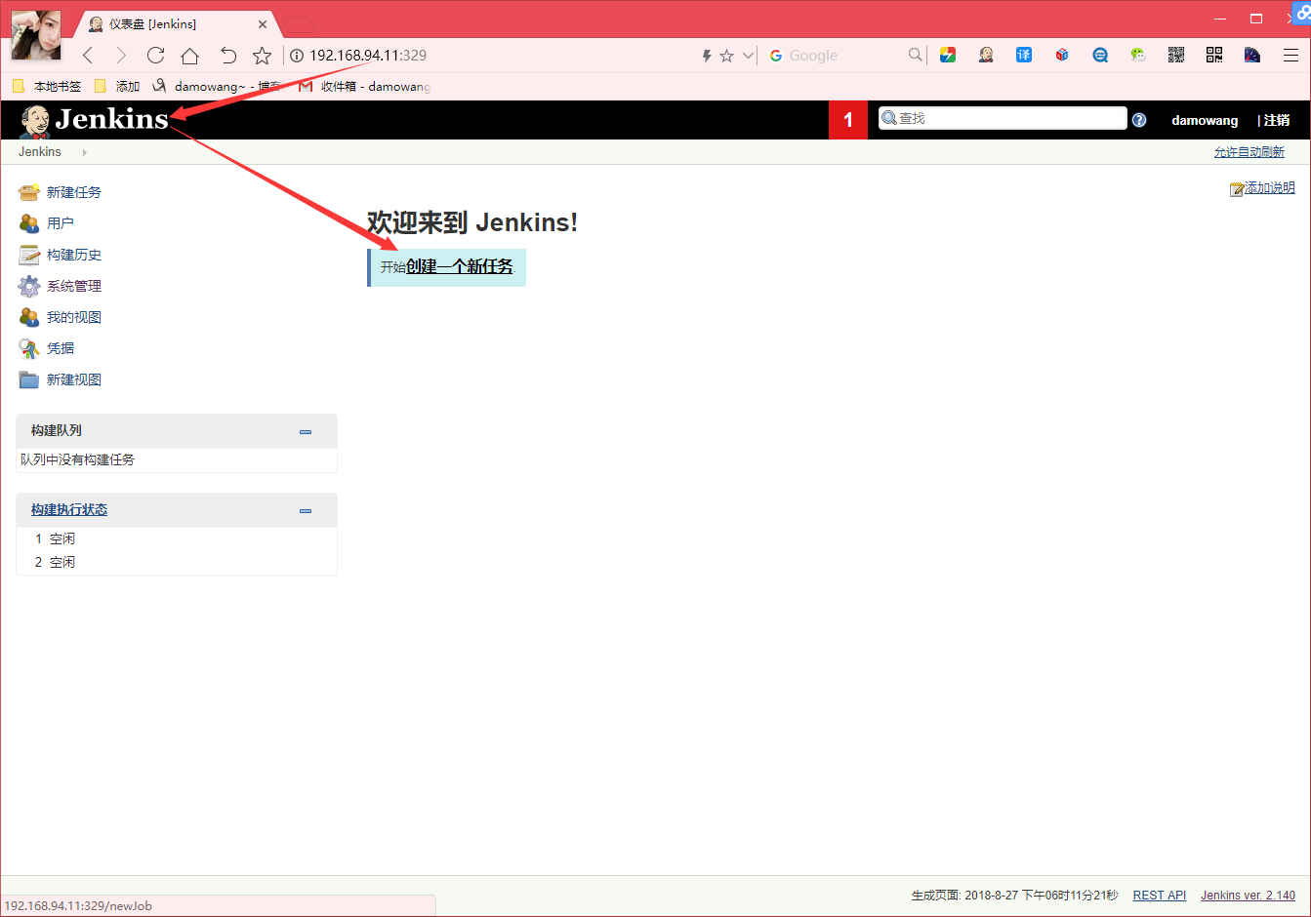Click the 凭据 keys icon
Image resolution: width=1311 pixels, height=917 pixels.
(x=29, y=348)
